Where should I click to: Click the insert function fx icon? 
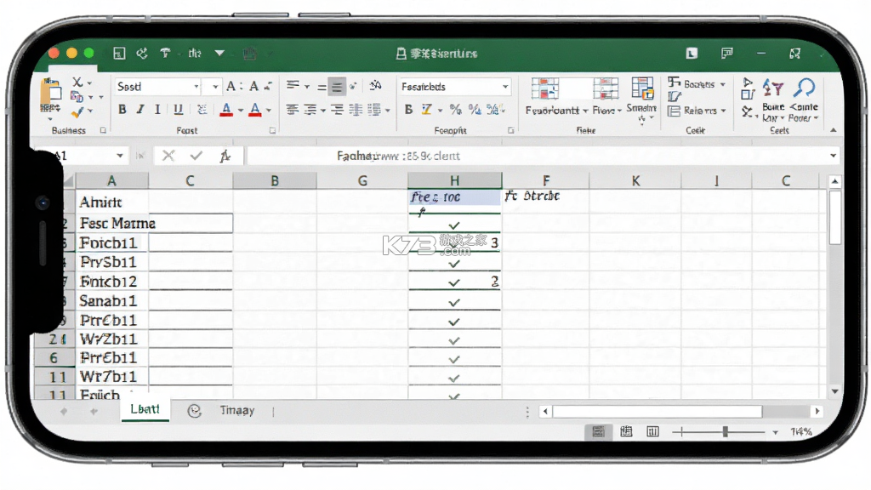pyautogui.click(x=225, y=156)
